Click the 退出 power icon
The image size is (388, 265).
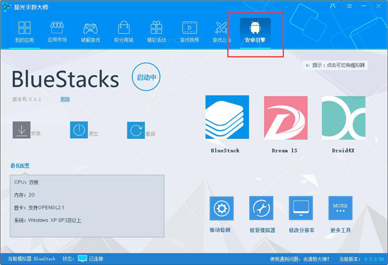[x=79, y=130]
